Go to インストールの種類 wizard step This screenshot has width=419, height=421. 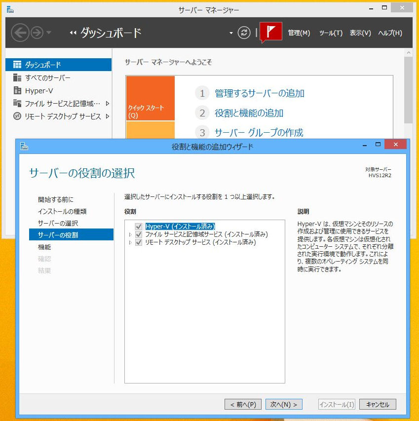tap(62, 212)
